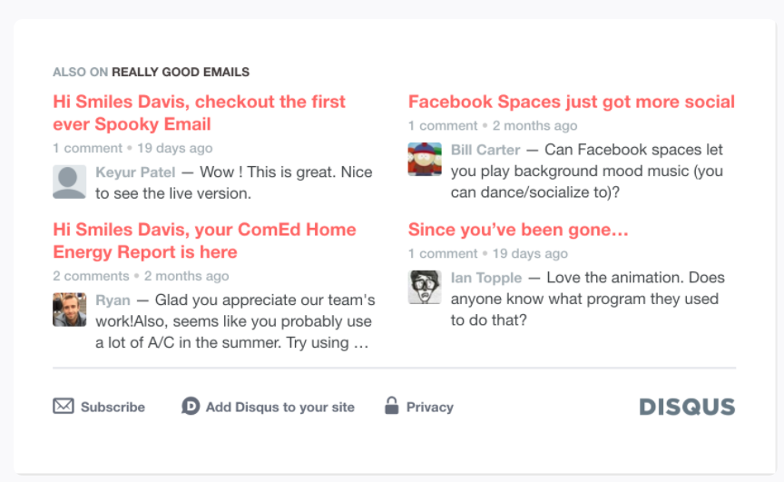The image size is (784, 482).
Task: Click the Privacy padlock icon
Action: tap(391, 406)
